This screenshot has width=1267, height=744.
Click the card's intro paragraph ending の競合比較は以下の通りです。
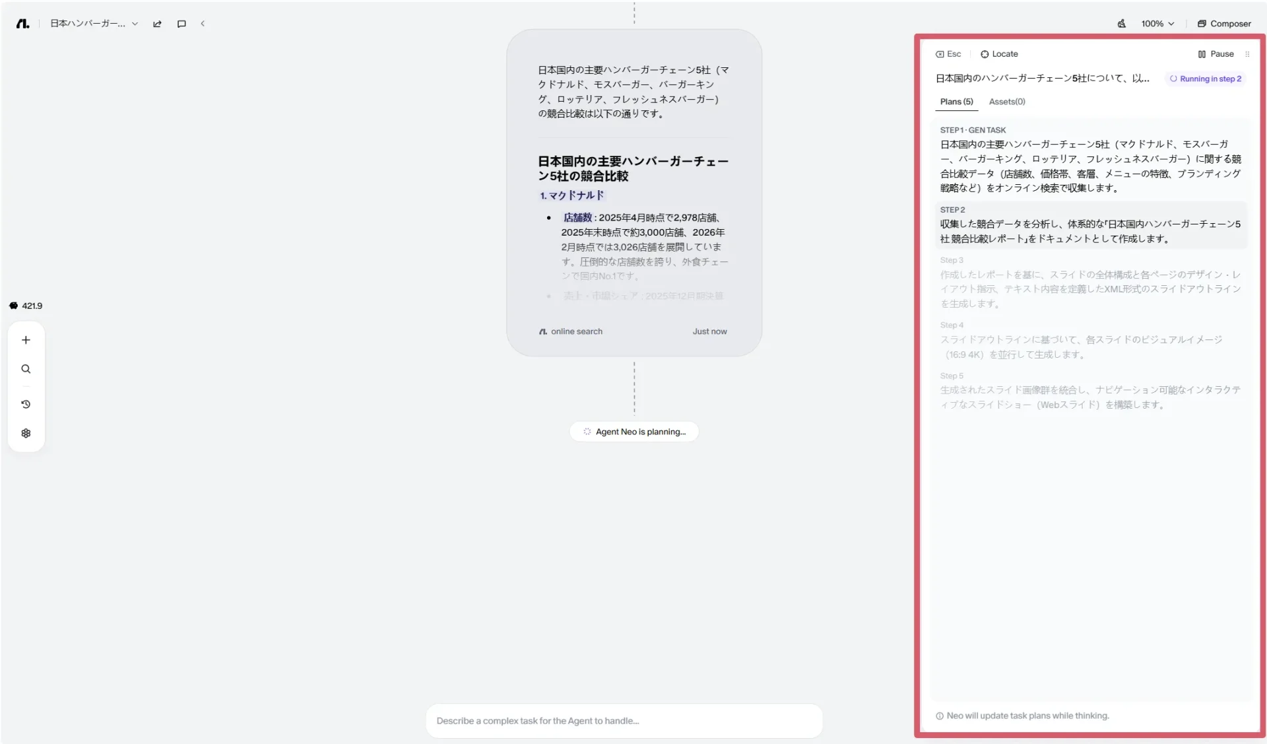point(633,92)
